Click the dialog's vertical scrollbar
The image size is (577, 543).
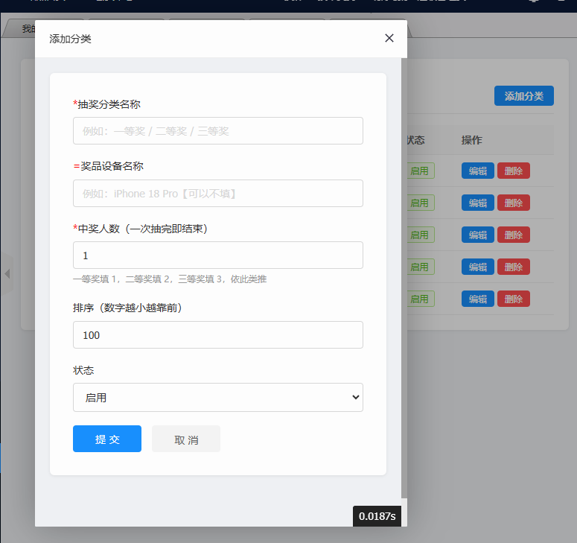coord(404,278)
